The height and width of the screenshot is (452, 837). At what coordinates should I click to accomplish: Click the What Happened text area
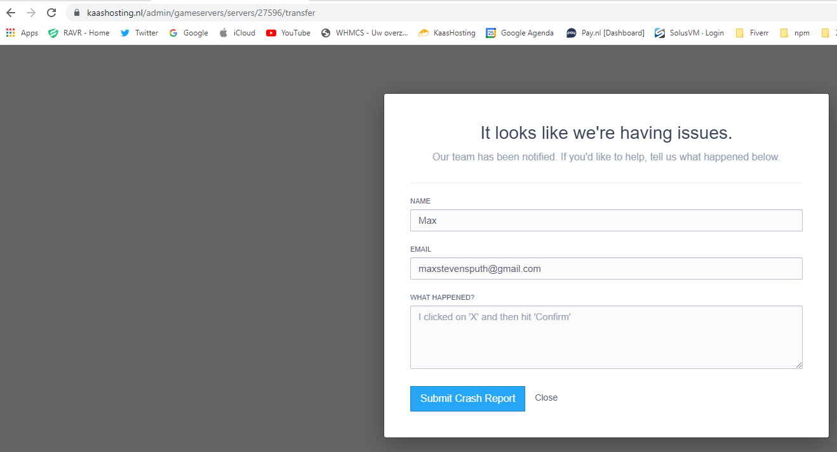click(x=606, y=337)
